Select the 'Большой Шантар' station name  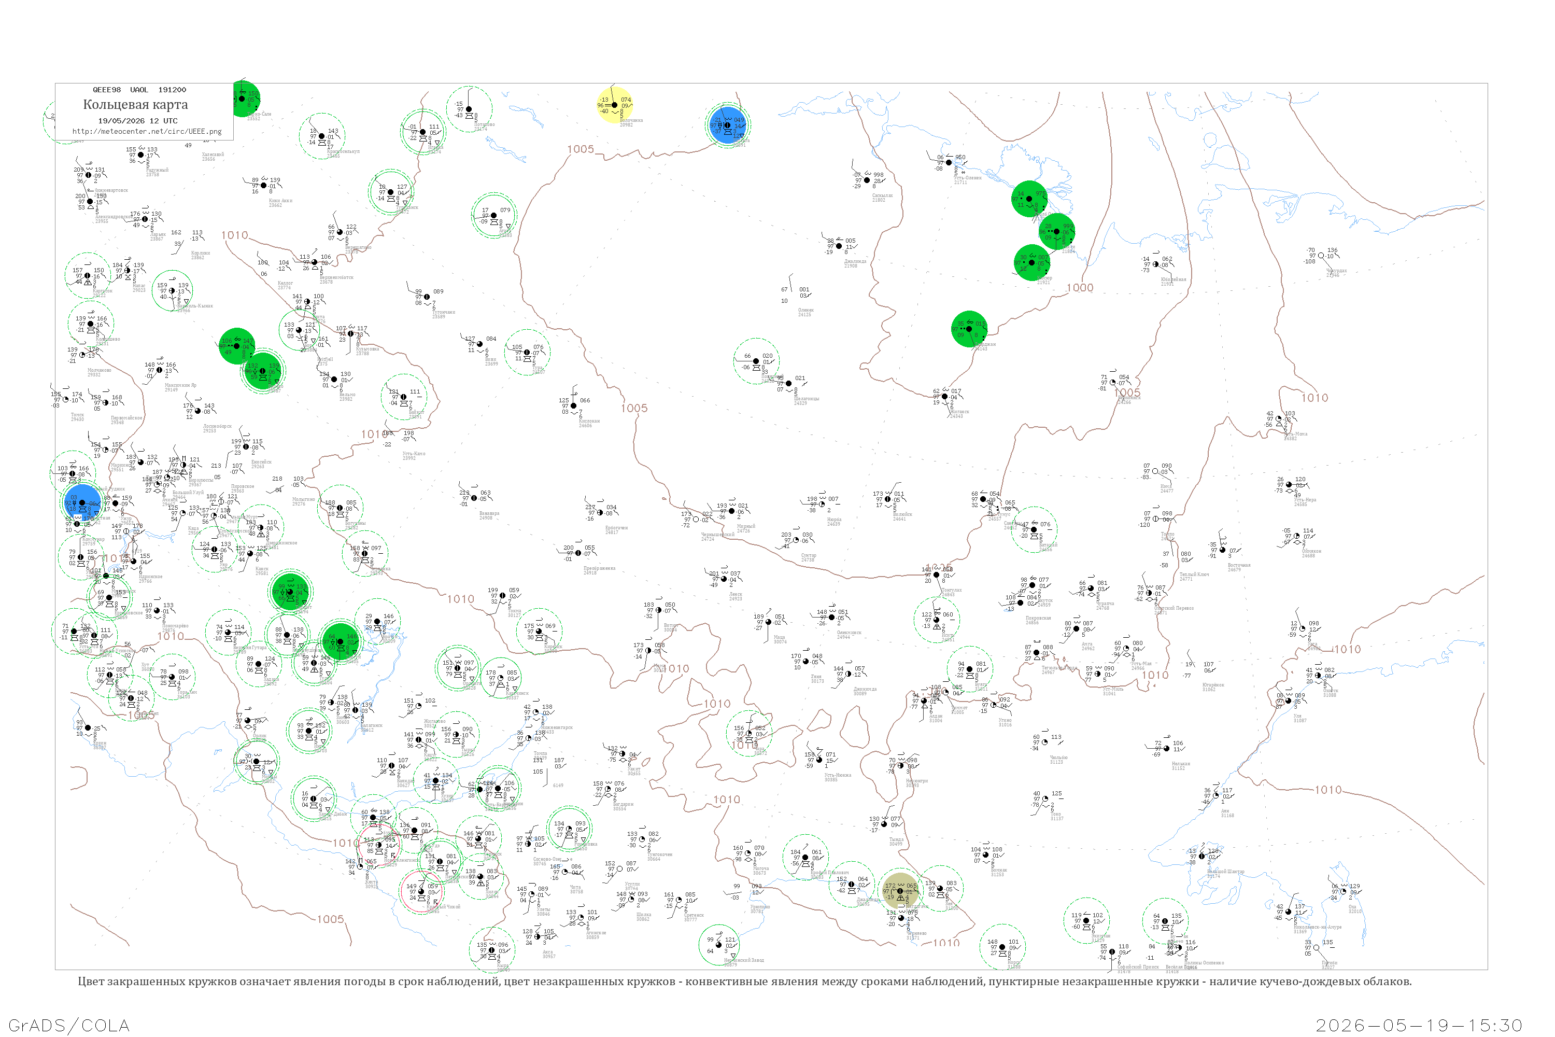point(1225,871)
